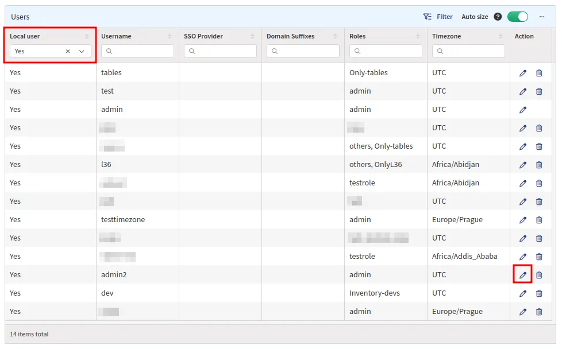The width and height of the screenshot is (562, 349).
Task: Click edit pencil for tables user
Action: [x=522, y=73]
